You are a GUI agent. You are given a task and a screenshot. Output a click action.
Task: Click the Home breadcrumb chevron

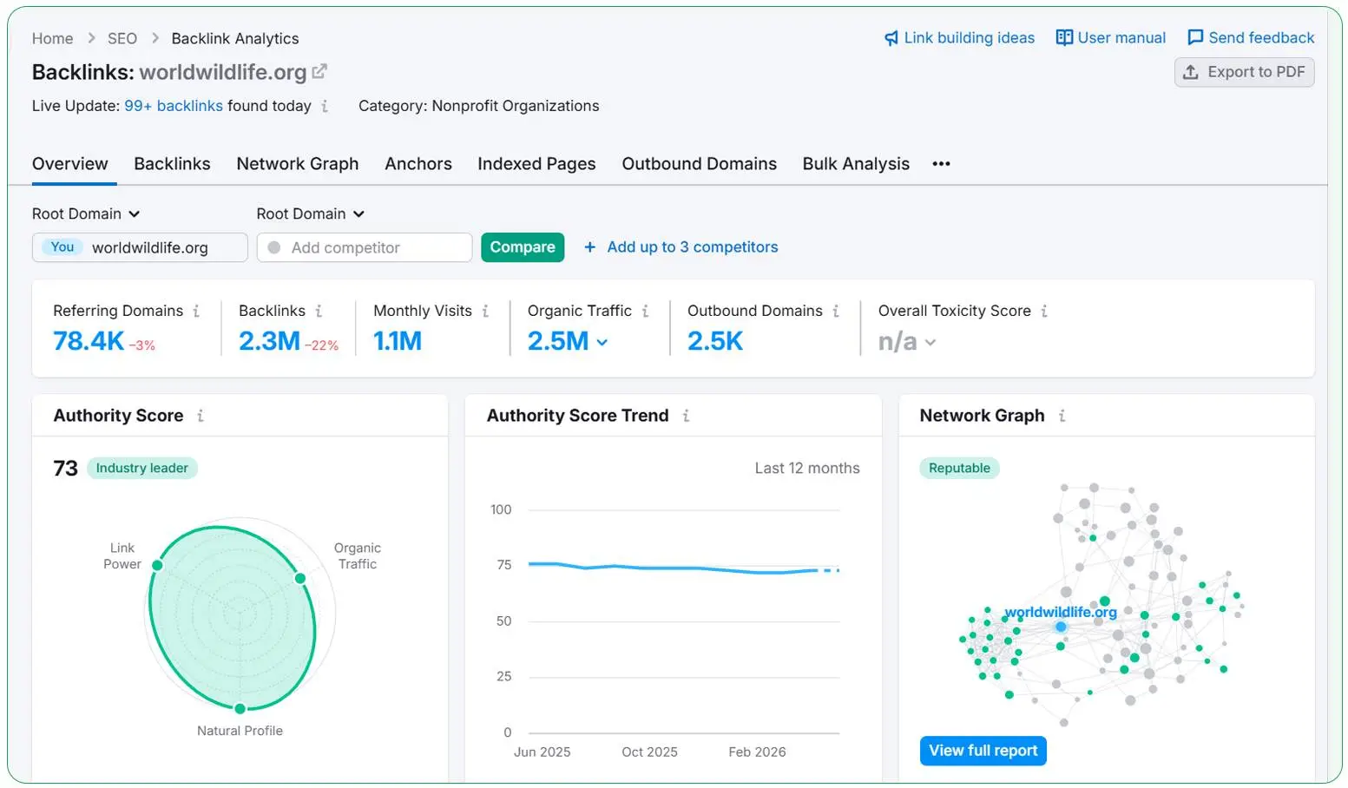pos(90,38)
